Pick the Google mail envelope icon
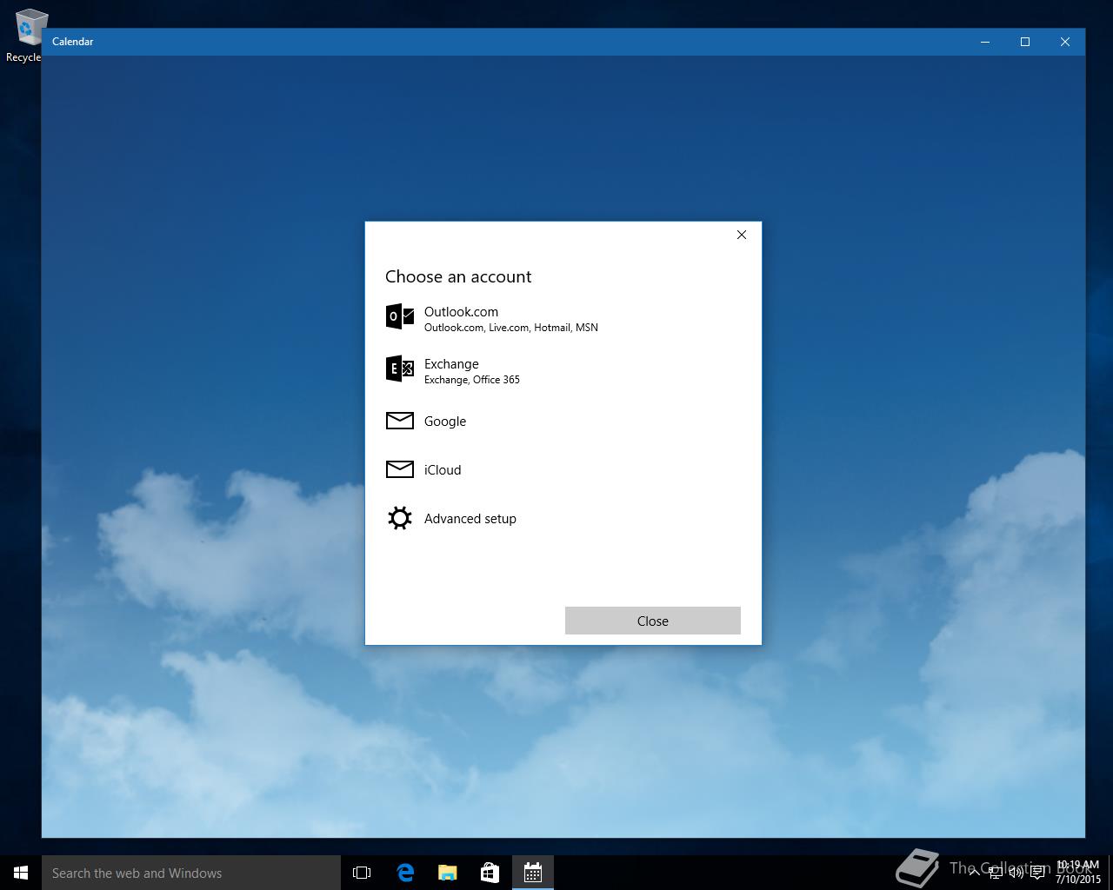This screenshot has width=1113, height=890. (400, 421)
